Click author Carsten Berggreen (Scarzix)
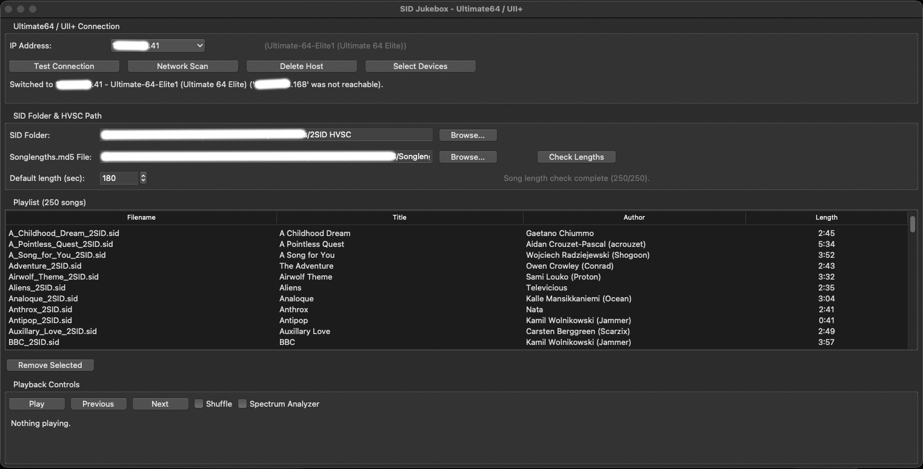The image size is (923, 469). tap(578, 331)
